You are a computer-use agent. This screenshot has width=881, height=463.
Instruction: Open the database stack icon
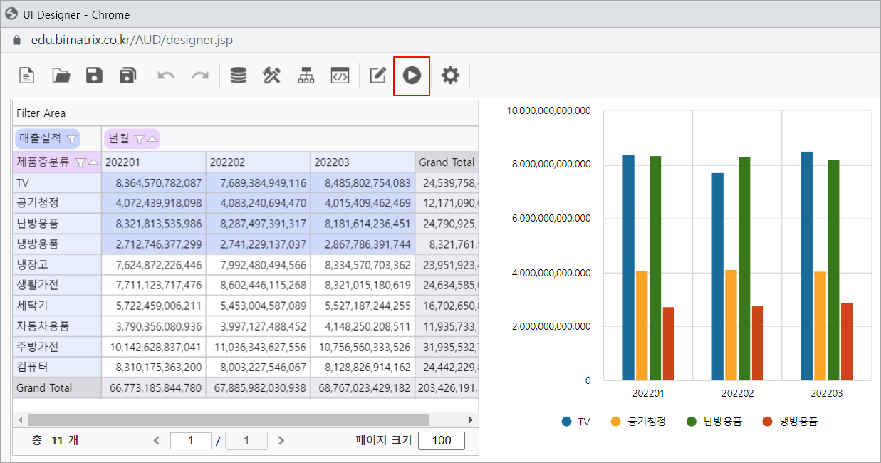(239, 76)
